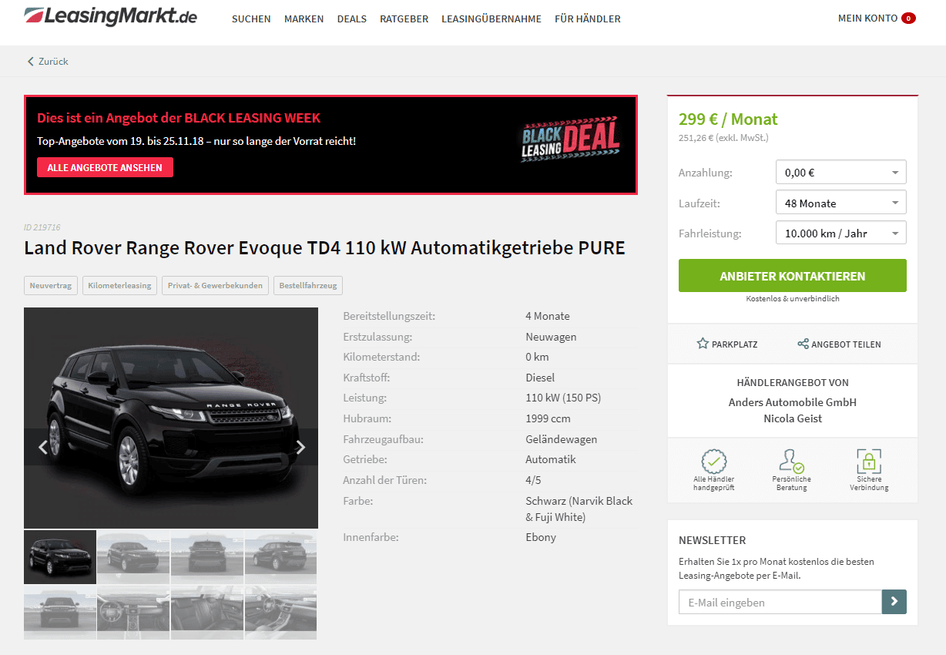Click the offer number 'ID 219716'
The image size is (946, 655).
point(42,227)
